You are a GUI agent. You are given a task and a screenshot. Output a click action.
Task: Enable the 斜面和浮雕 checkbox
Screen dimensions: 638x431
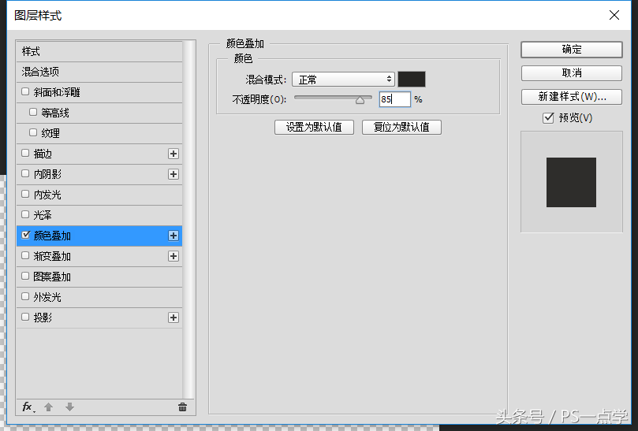[25, 91]
